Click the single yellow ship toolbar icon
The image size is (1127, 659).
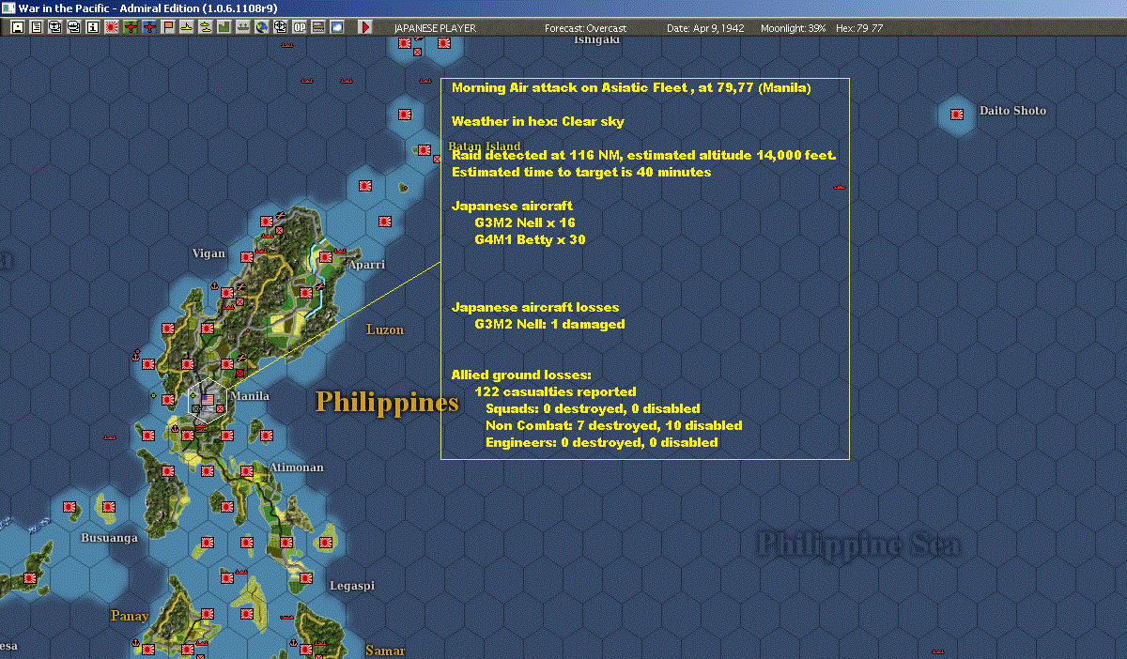187,27
